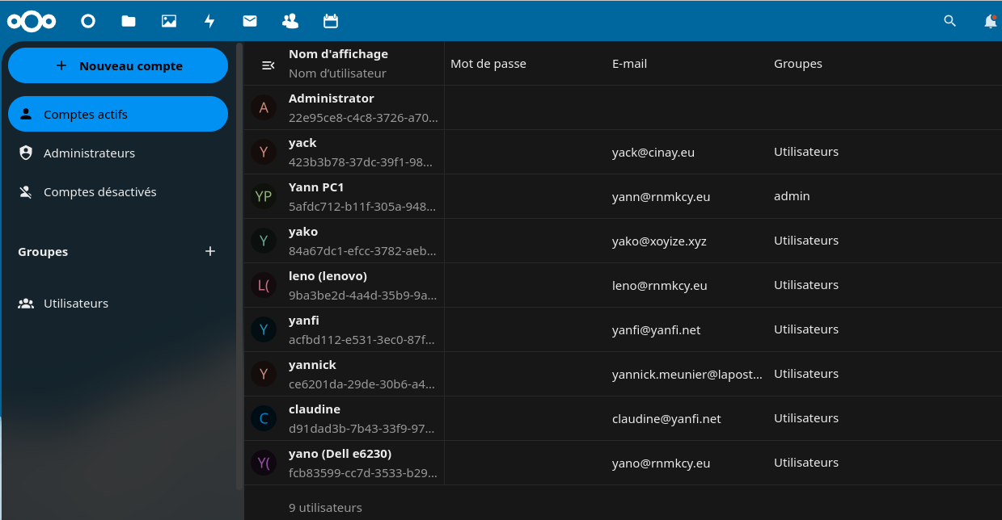Open Comptes désactivés list
This screenshot has height=520, width=1002.
(x=99, y=192)
